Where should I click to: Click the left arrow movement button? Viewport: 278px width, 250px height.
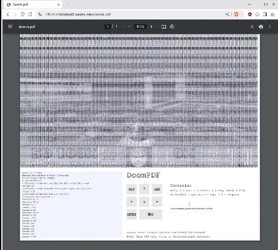pos(132,202)
